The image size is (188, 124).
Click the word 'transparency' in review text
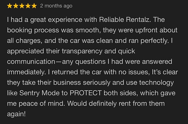click(x=82, y=51)
